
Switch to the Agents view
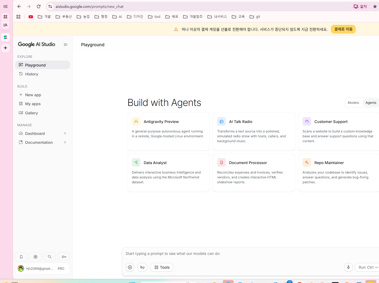click(x=371, y=103)
